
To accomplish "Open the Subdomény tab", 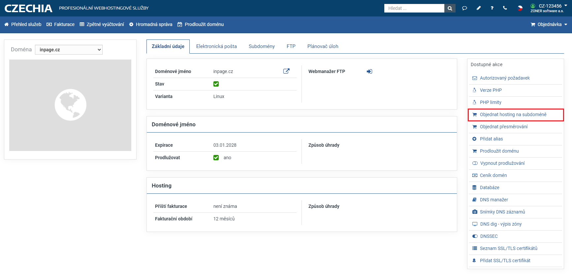I will [x=262, y=46].
